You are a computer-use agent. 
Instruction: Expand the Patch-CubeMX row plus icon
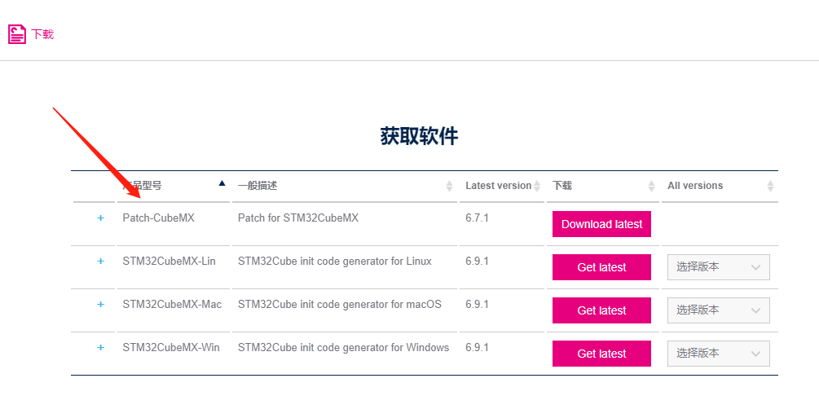[x=101, y=218]
